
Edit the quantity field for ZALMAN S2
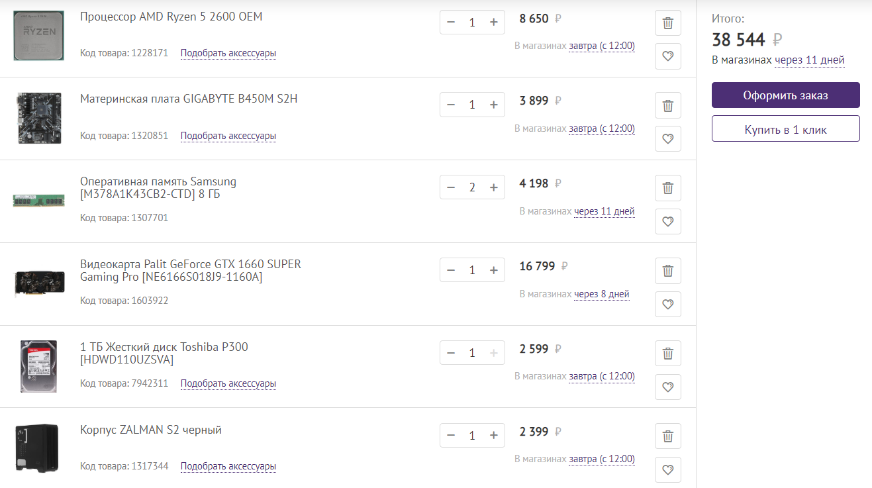click(x=472, y=436)
